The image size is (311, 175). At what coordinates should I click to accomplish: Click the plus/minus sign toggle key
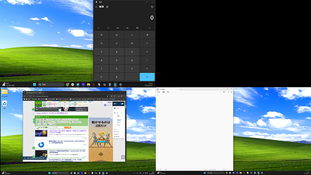tap(101, 77)
